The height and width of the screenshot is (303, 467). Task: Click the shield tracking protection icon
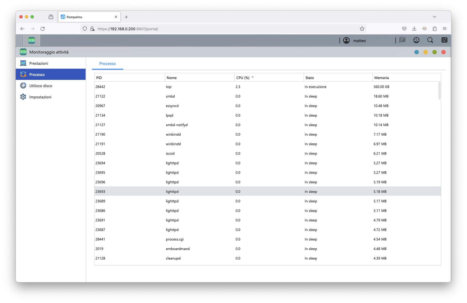(x=85, y=29)
